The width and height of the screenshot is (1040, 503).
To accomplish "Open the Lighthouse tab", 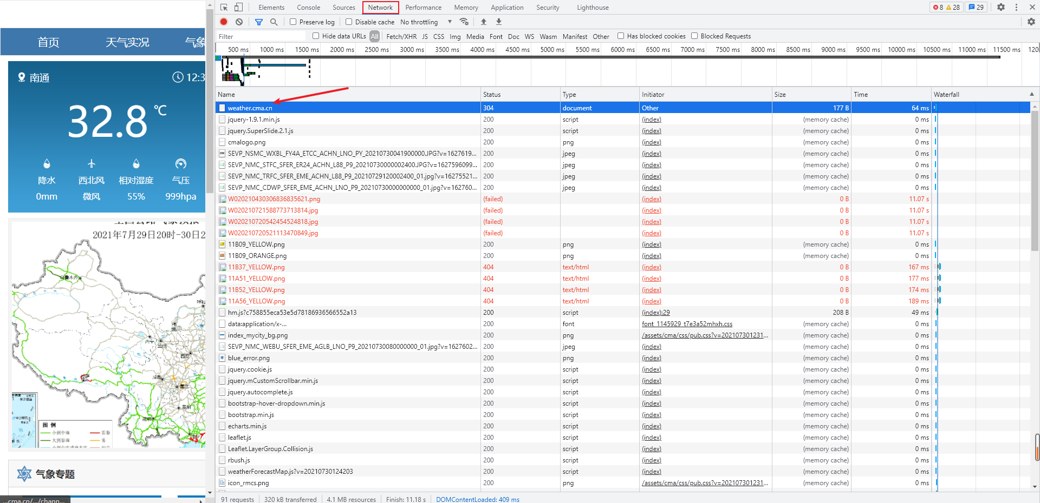I will [x=593, y=8].
